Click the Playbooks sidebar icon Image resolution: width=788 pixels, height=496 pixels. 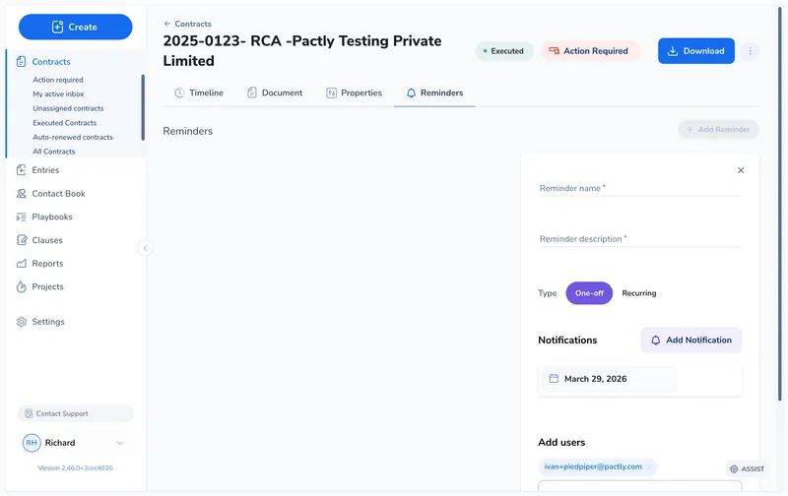click(x=22, y=217)
